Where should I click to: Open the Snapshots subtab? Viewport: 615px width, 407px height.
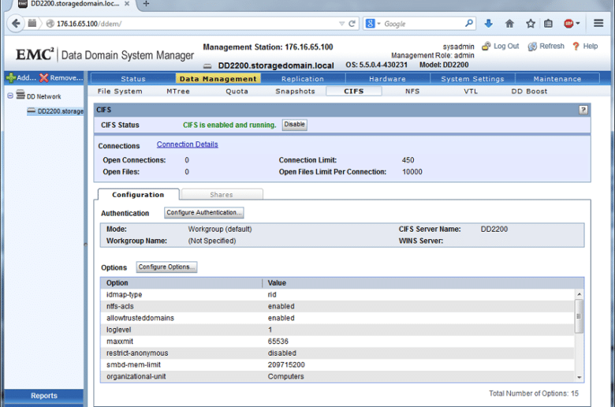point(295,91)
